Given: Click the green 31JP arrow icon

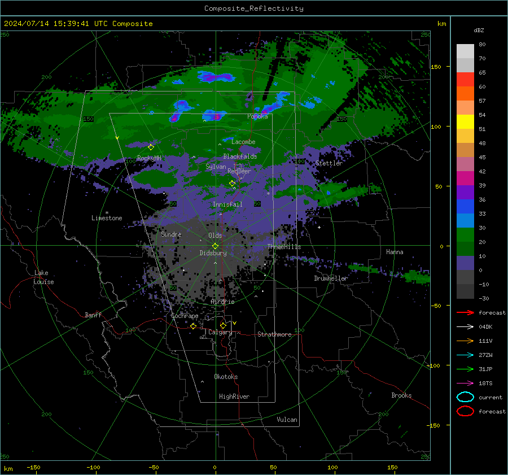Looking at the screenshot, I should (x=465, y=369).
